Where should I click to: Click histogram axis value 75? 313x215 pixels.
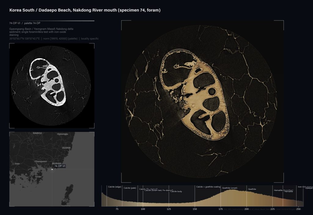coord(117,209)
